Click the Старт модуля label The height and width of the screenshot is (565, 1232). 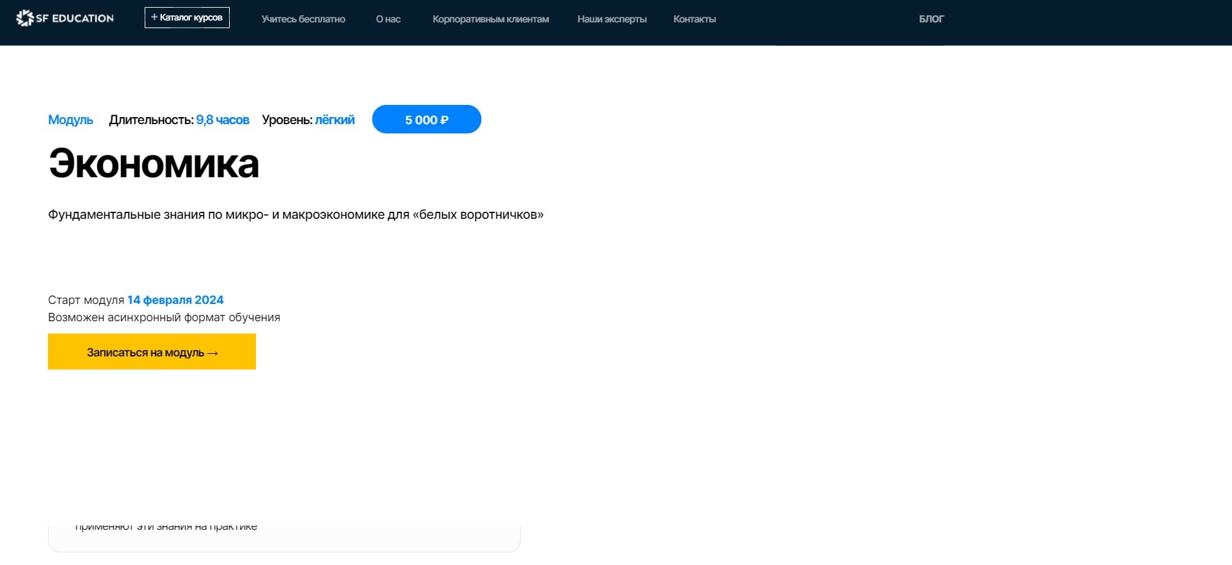pyautogui.click(x=86, y=300)
